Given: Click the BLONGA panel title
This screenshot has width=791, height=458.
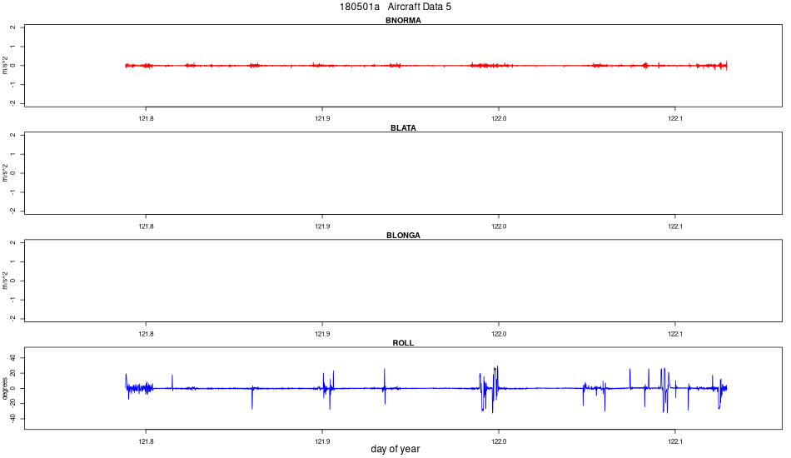Looking at the screenshot, I should click(x=403, y=236).
